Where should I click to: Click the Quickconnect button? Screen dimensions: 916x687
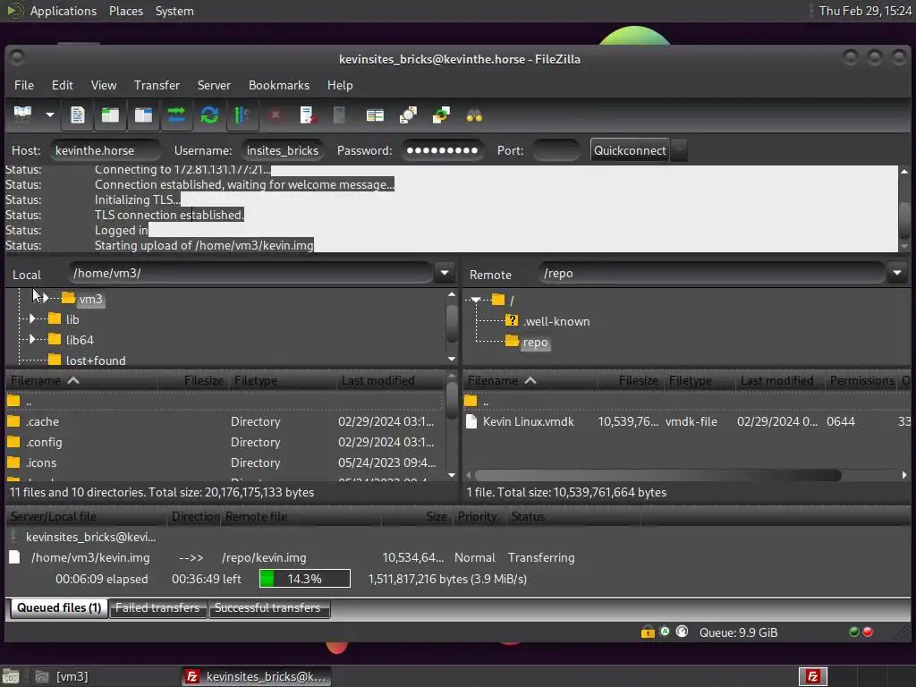[629, 150]
